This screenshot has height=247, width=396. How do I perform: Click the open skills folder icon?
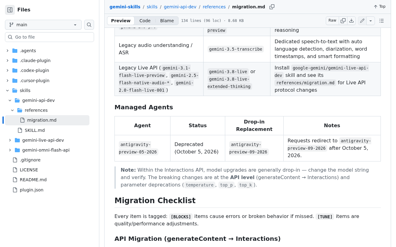[15, 90]
